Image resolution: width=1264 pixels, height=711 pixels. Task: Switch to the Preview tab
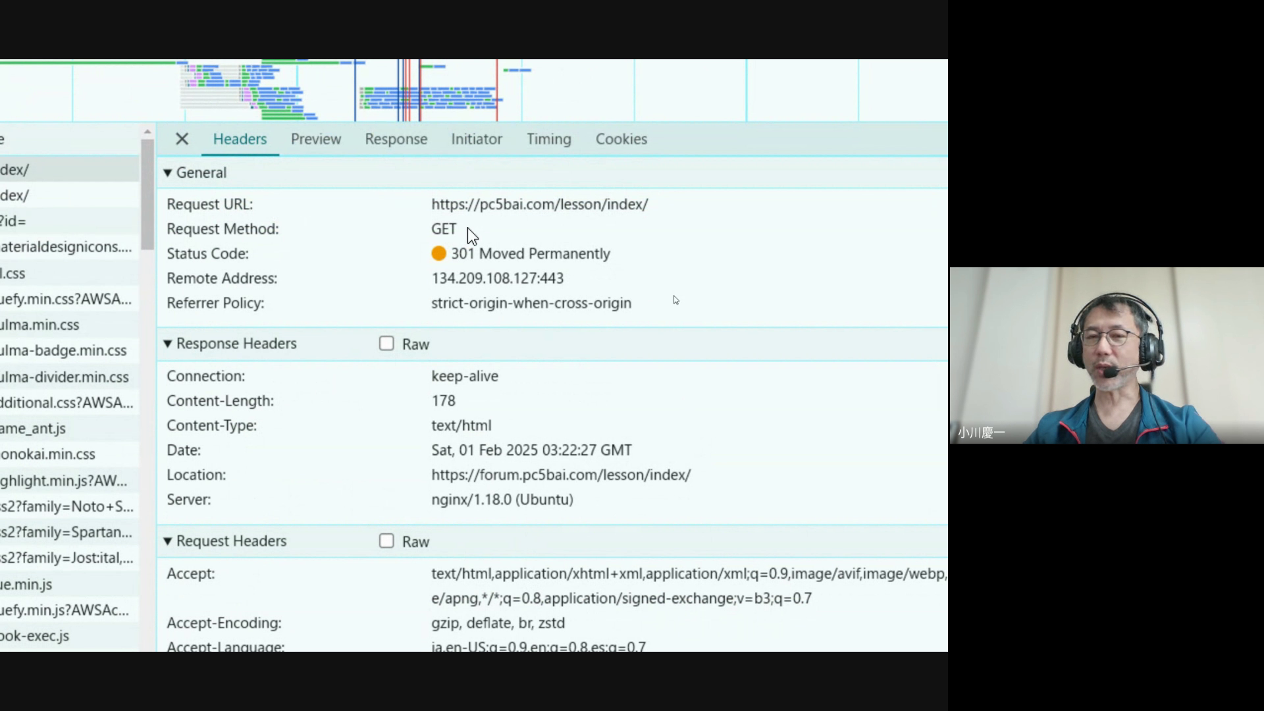[316, 139]
